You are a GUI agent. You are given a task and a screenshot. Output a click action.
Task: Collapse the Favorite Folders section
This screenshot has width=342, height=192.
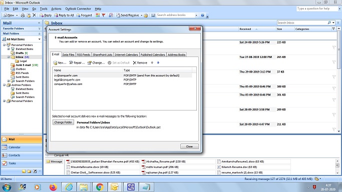(39, 28)
